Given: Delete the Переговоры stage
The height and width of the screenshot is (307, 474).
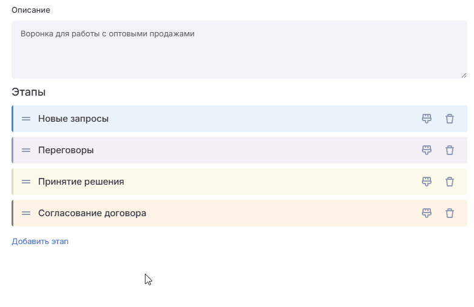Looking at the screenshot, I should [x=450, y=150].
